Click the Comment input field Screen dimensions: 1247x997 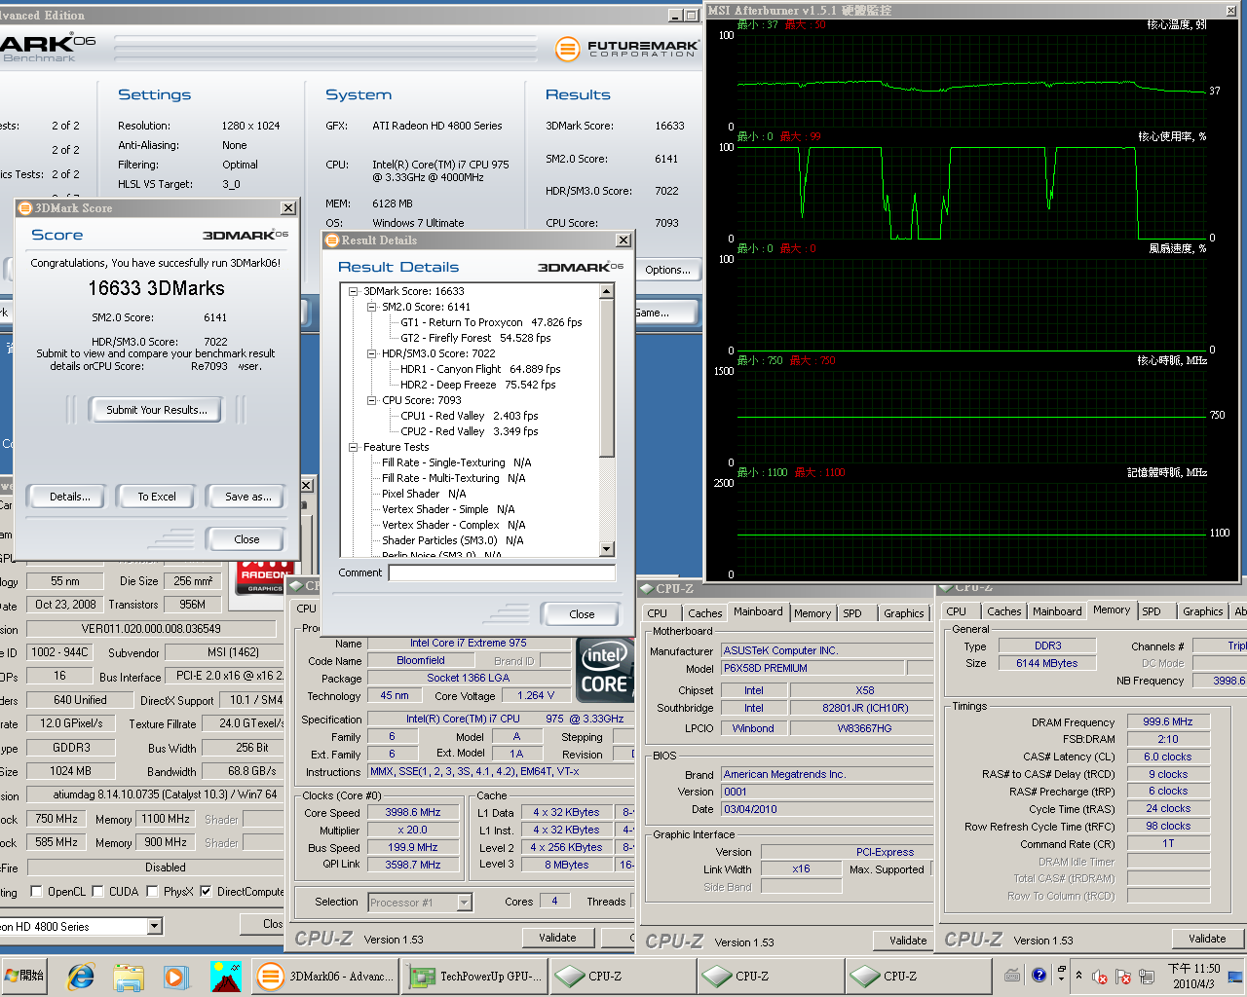(502, 572)
